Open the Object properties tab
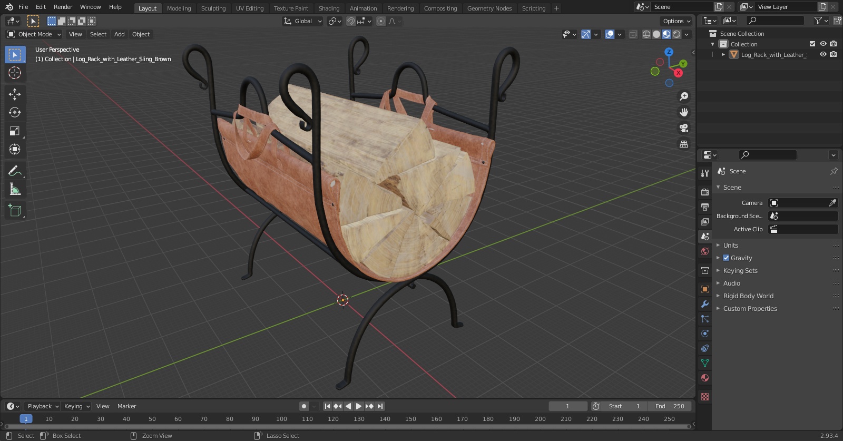 pyautogui.click(x=705, y=289)
